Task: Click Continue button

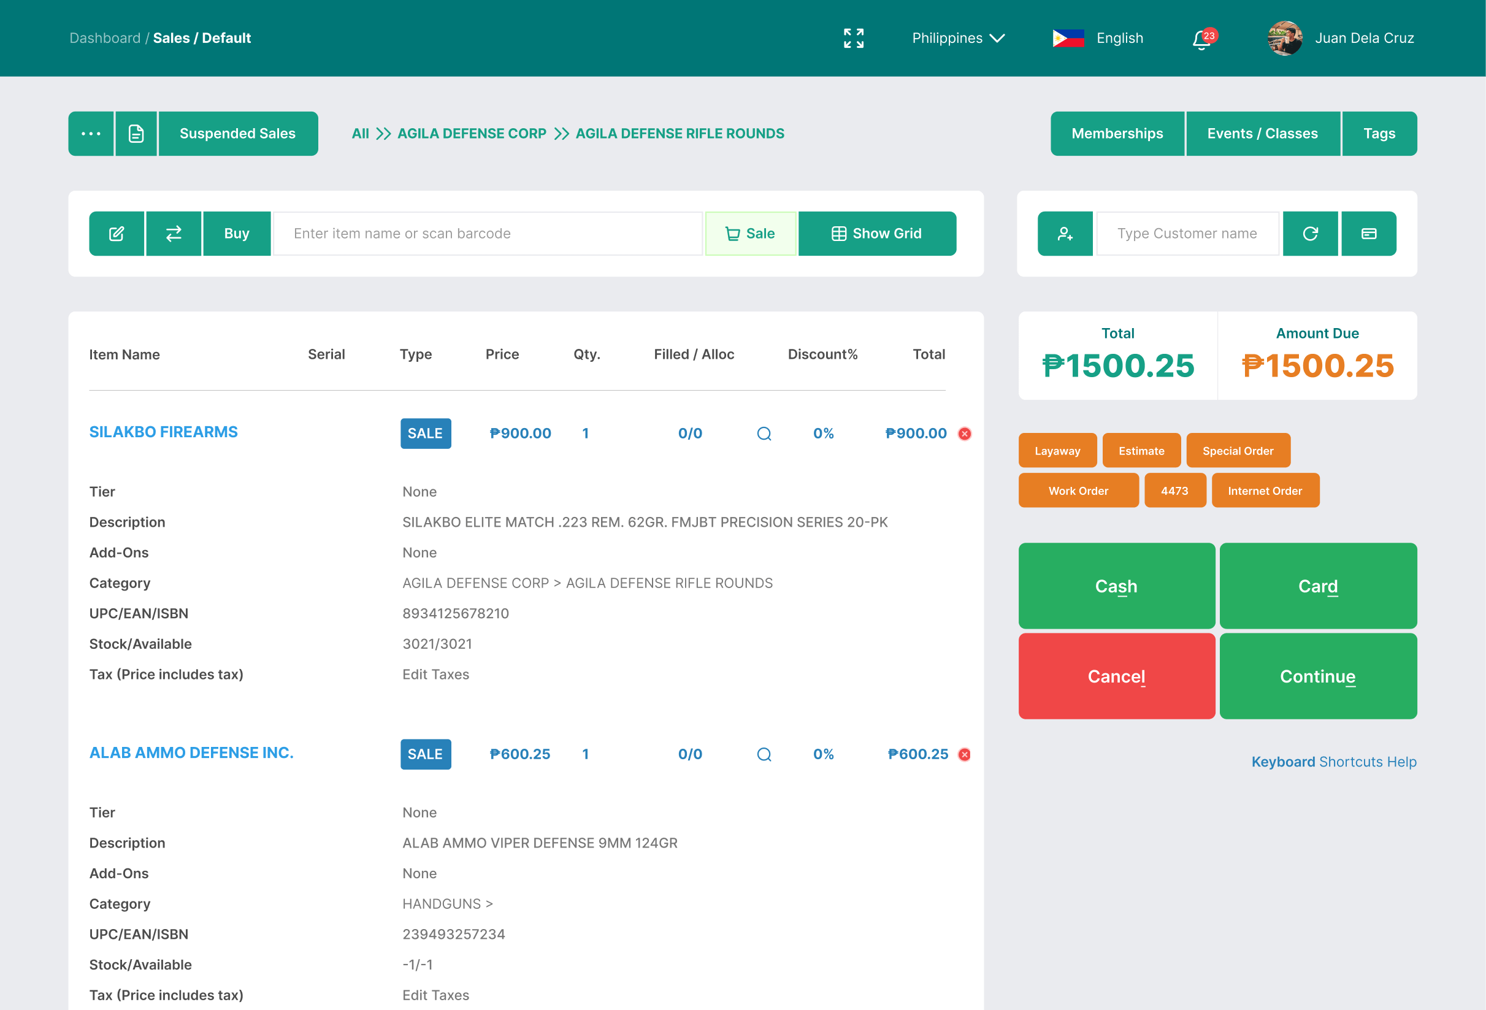Action: (1318, 676)
